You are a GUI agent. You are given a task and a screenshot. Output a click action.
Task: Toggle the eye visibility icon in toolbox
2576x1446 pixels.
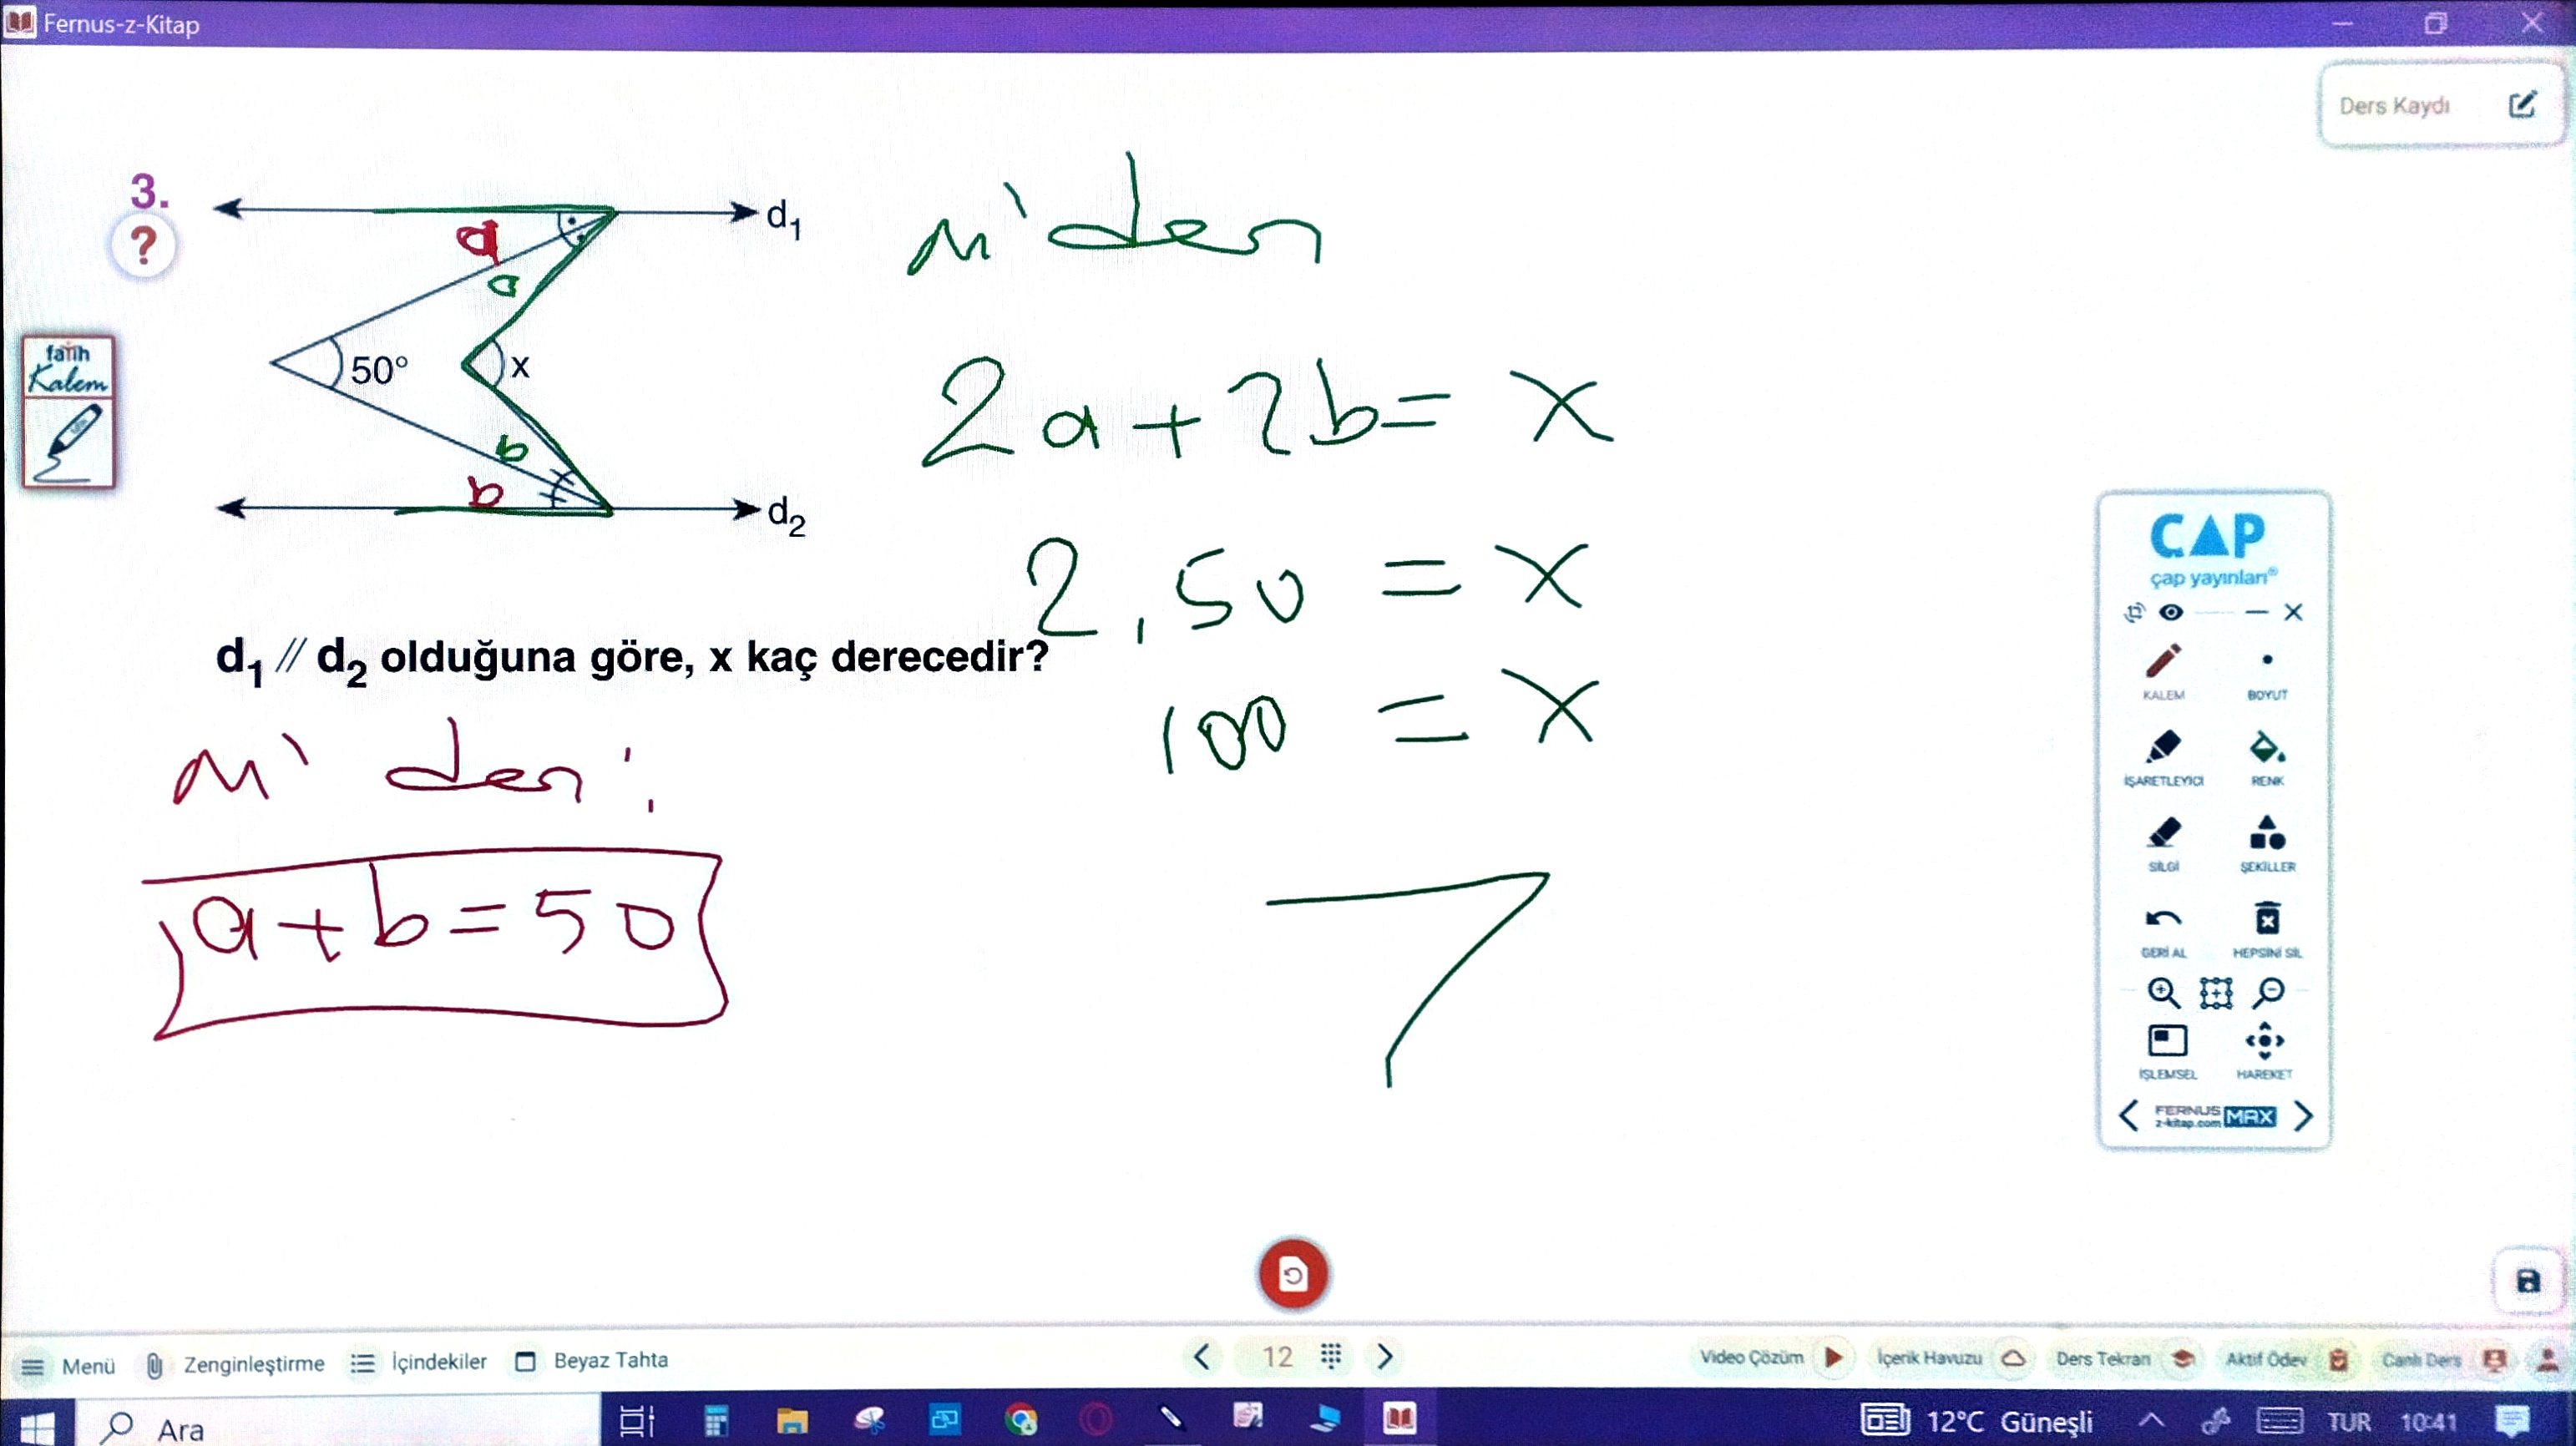click(2171, 612)
